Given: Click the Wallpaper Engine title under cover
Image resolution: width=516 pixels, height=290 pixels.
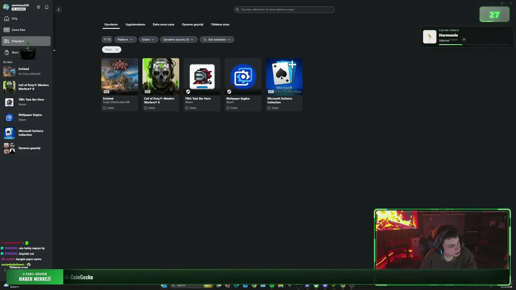Looking at the screenshot, I should tap(238, 99).
